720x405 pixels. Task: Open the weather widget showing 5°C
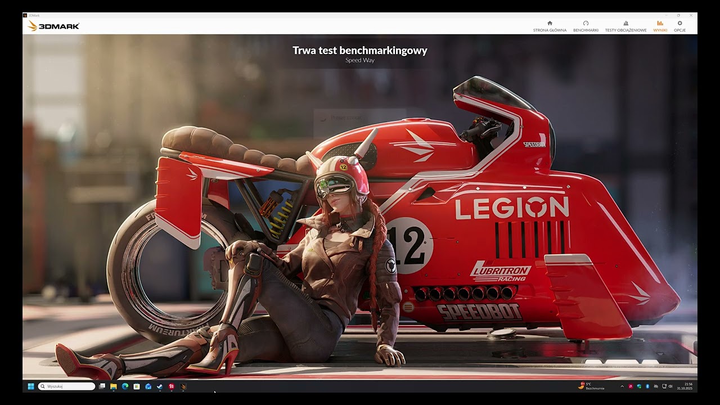click(591, 386)
